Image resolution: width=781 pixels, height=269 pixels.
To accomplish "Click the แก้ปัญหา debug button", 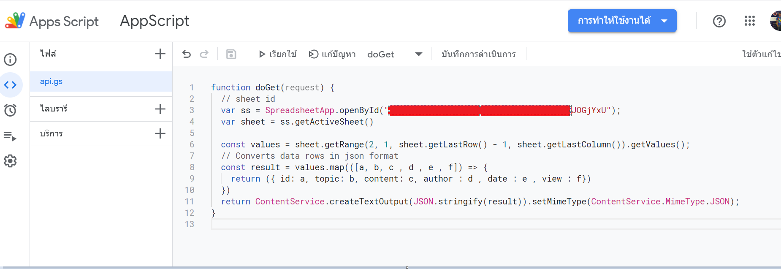I will [x=332, y=54].
